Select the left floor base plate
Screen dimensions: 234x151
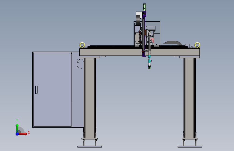point(90,146)
